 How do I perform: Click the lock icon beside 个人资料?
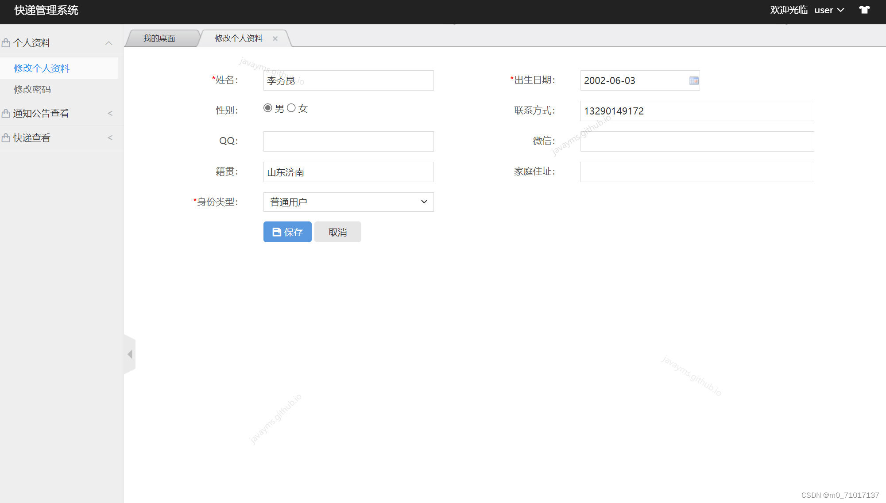pyautogui.click(x=6, y=42)
